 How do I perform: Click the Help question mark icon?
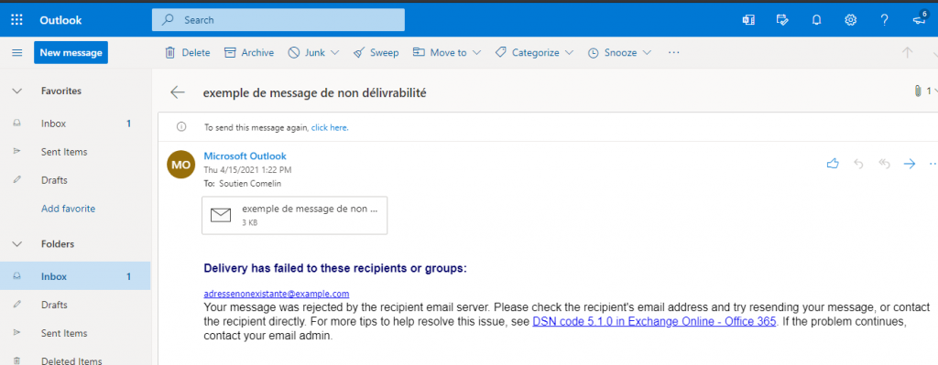coord(884,20)
